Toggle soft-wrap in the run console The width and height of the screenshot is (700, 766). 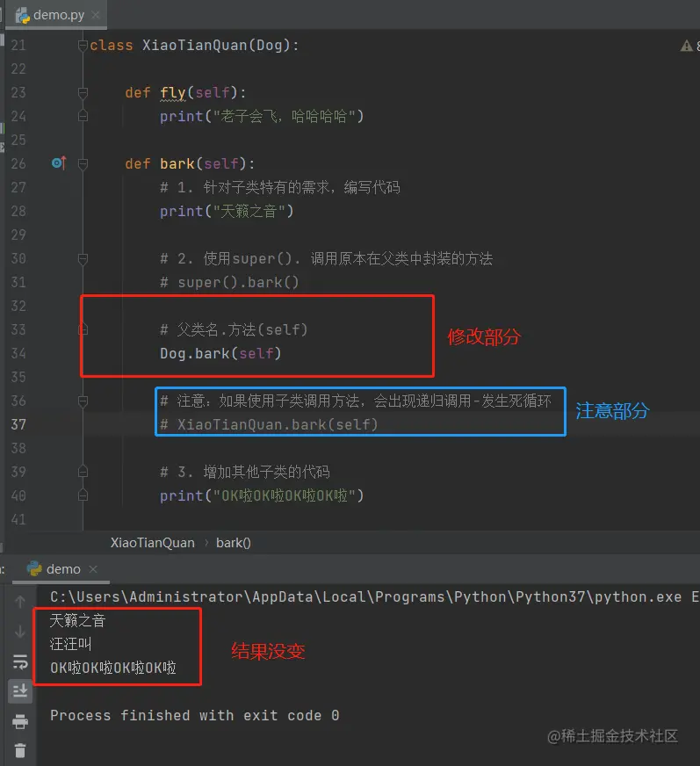coord(20,662)
